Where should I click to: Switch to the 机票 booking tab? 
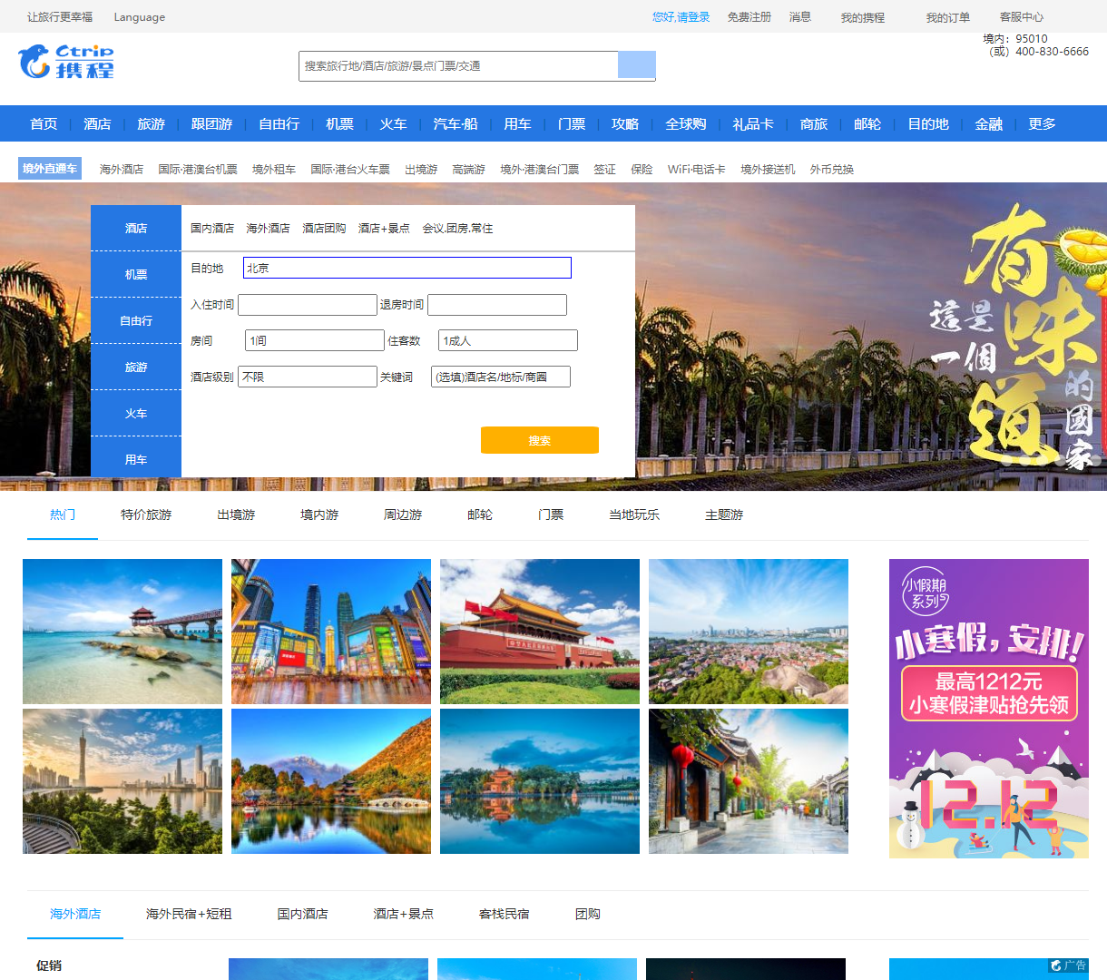pos(135,273)
